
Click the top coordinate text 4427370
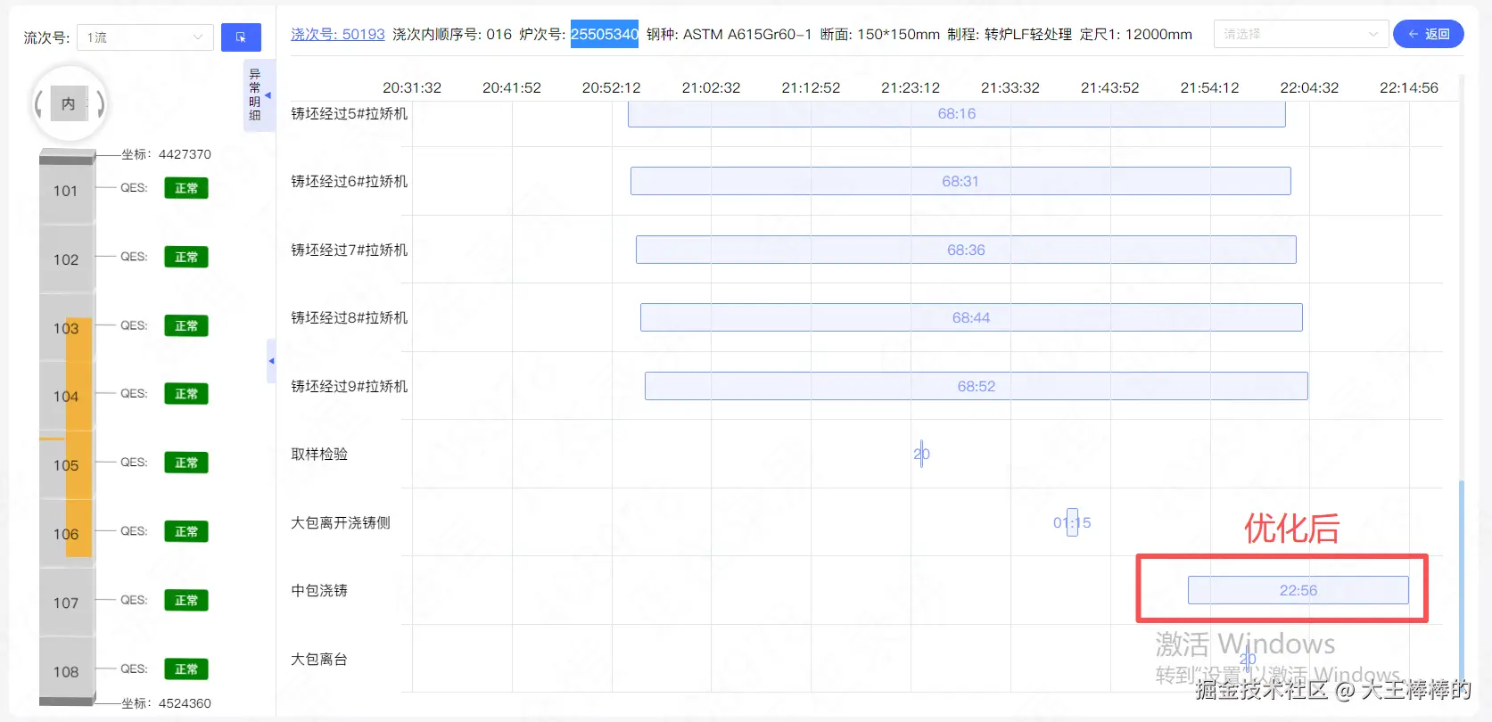tap(185, 154)
